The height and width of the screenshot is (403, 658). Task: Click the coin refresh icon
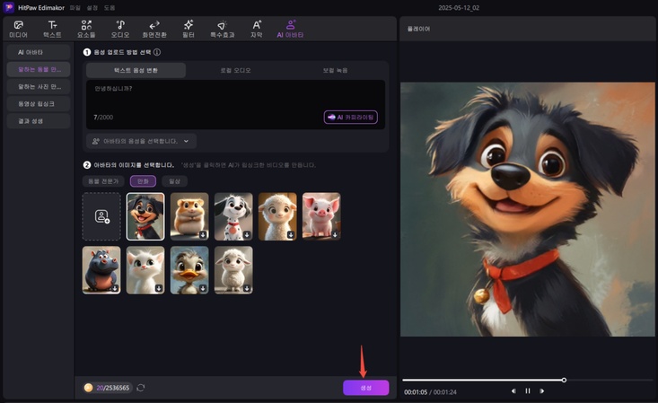(141, 388)
